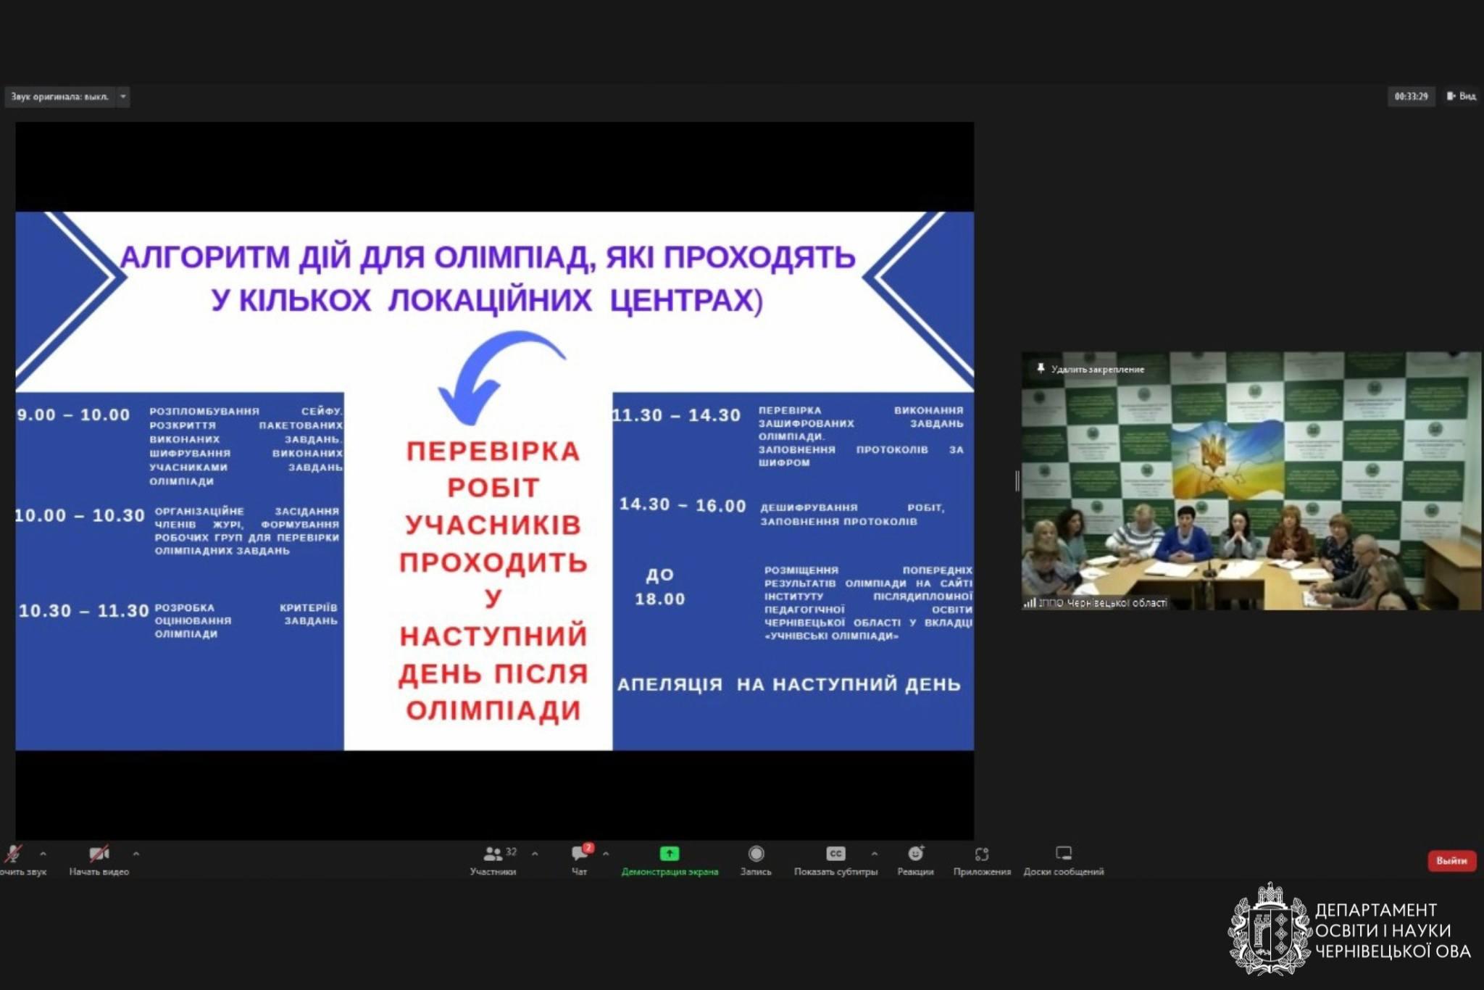
Task: Open the Реакции reactions menu
Action: (x=915, y=854)
